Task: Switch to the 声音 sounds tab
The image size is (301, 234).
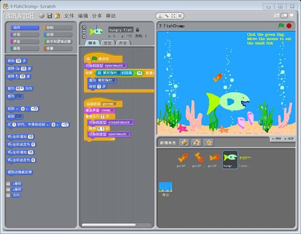Action: [x=123, y=43]
